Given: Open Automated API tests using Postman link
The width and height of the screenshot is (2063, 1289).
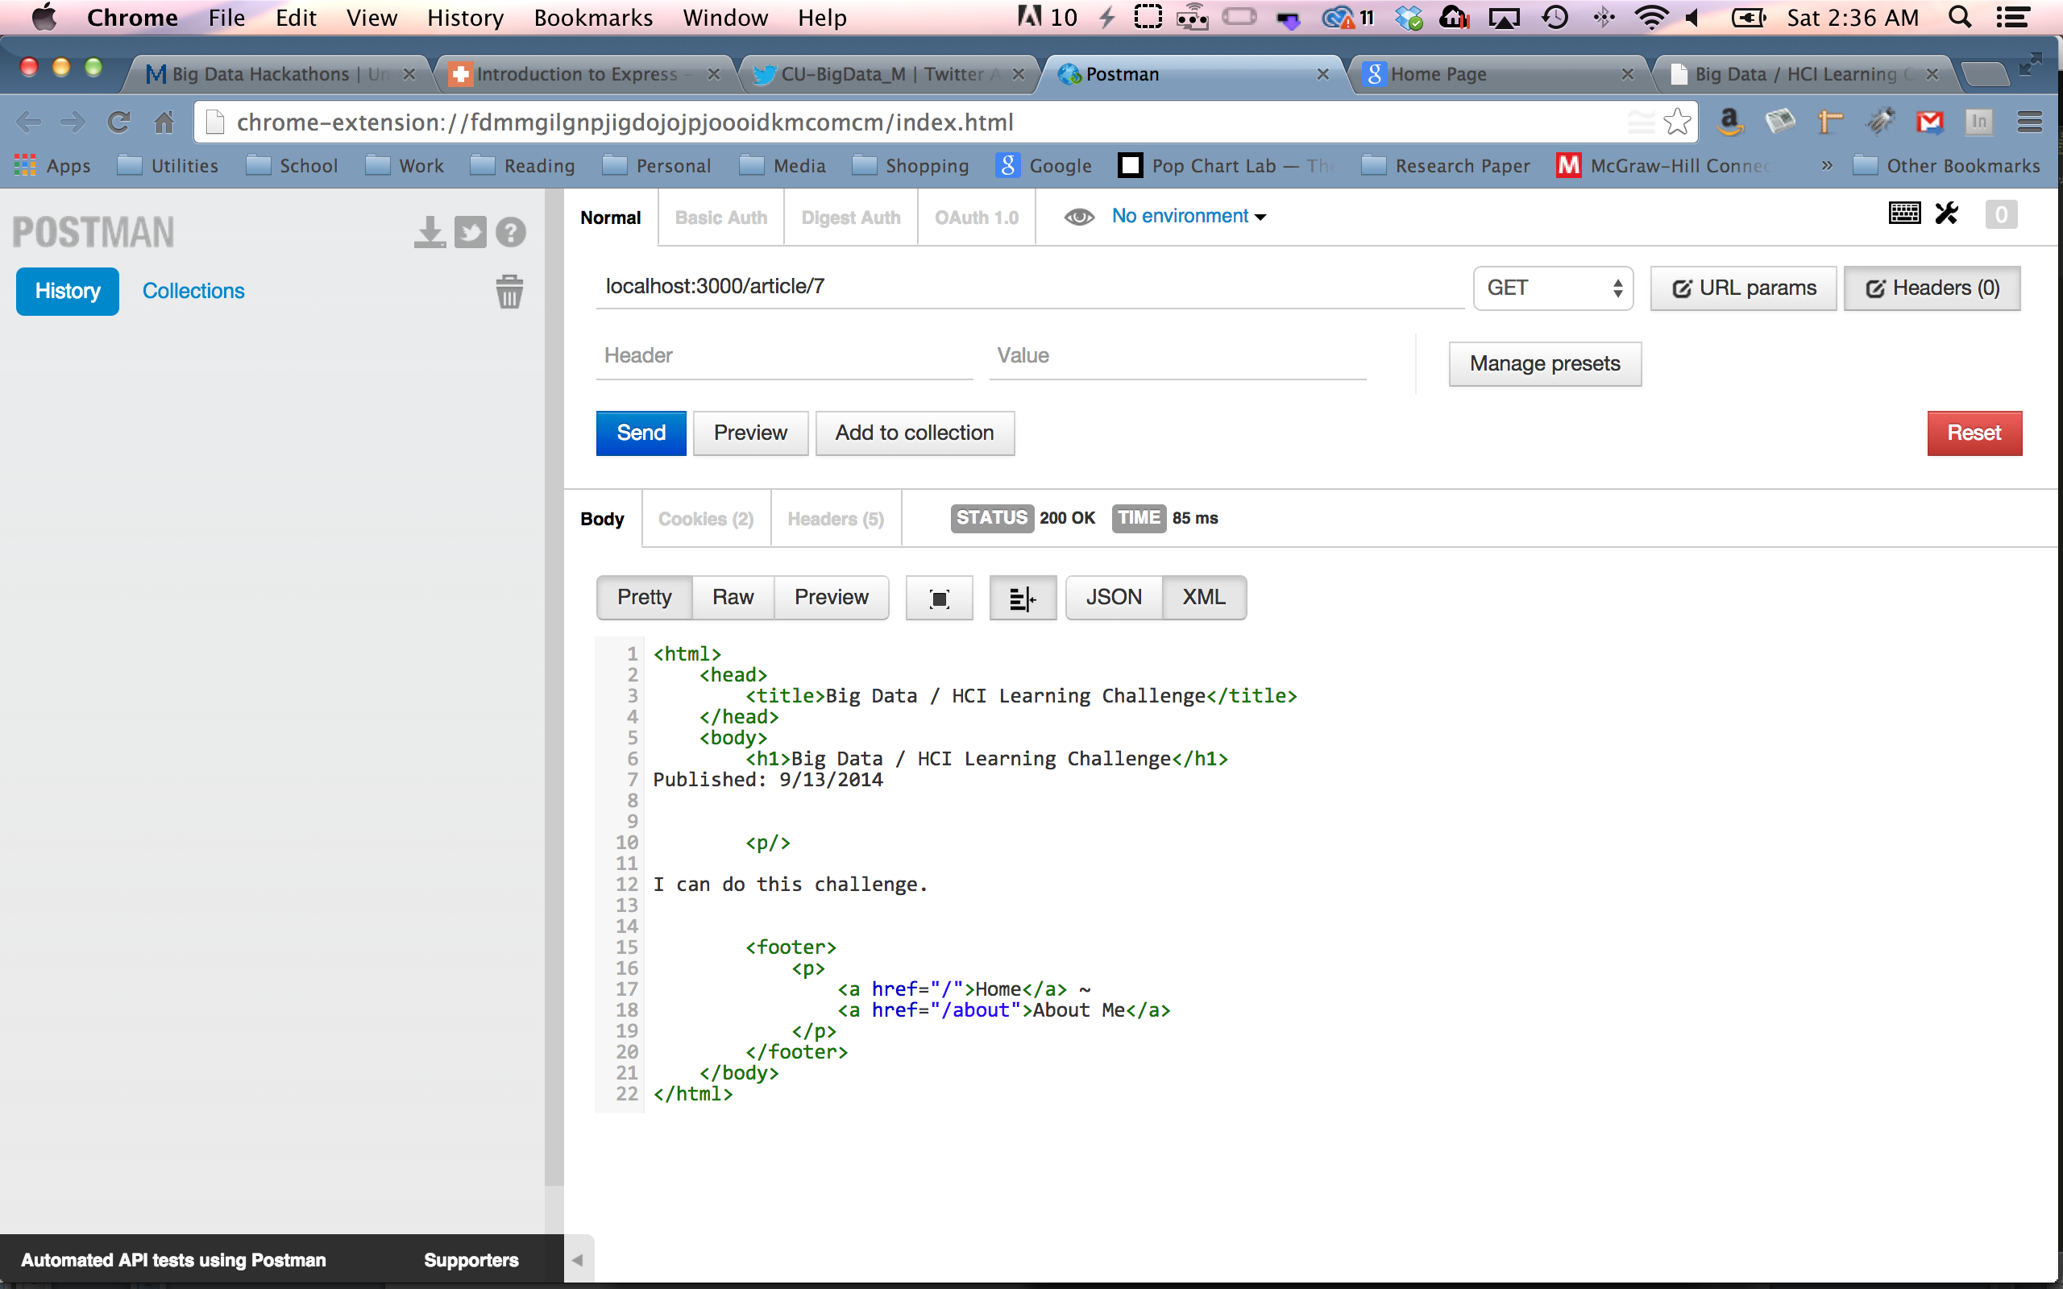Looking at the screenshot, I should (x=173, y=1260).
